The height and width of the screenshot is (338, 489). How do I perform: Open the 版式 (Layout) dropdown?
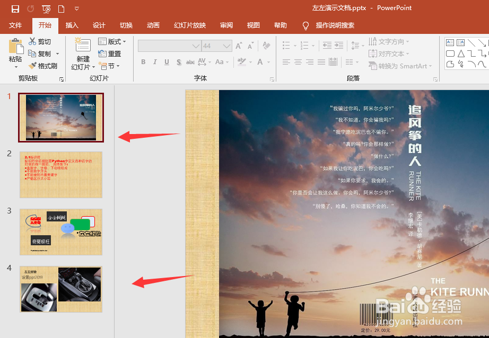tap(112, 41)
